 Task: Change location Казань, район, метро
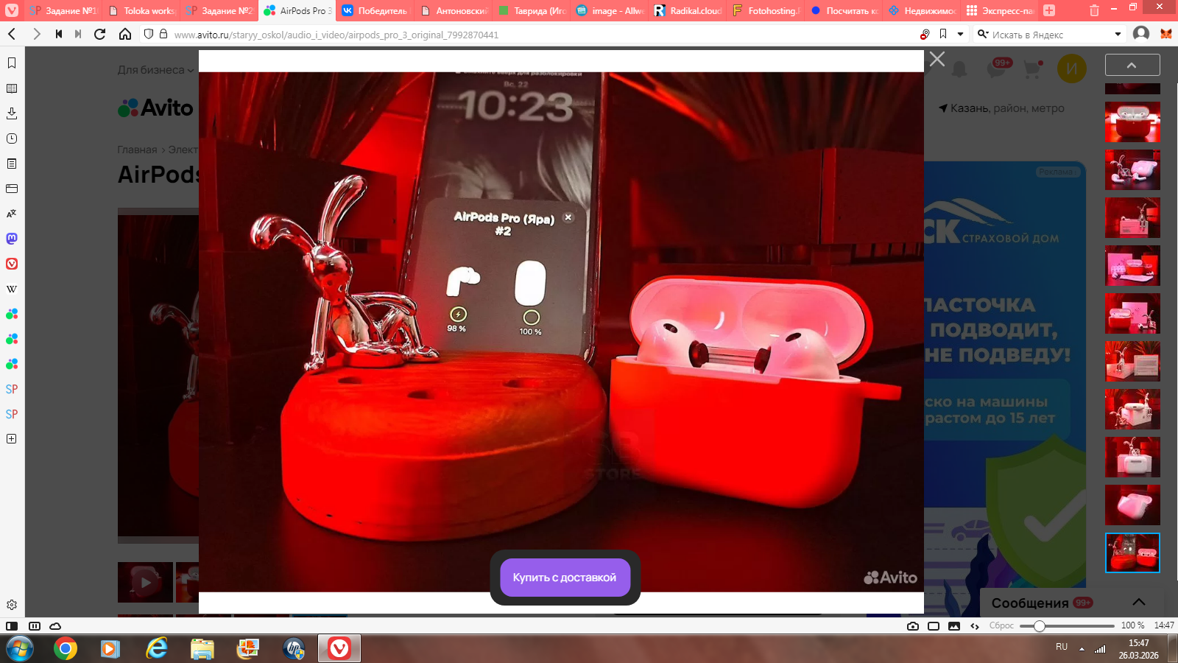1001,108
